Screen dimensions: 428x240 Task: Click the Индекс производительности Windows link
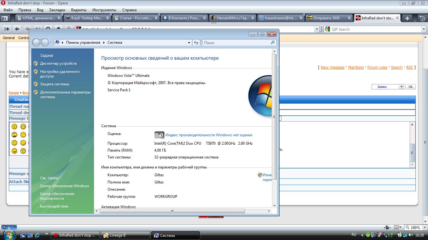click(x=209, y=135)
